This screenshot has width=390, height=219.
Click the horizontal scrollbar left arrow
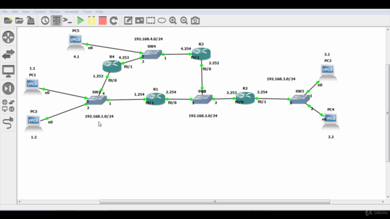tap(19, 201)
